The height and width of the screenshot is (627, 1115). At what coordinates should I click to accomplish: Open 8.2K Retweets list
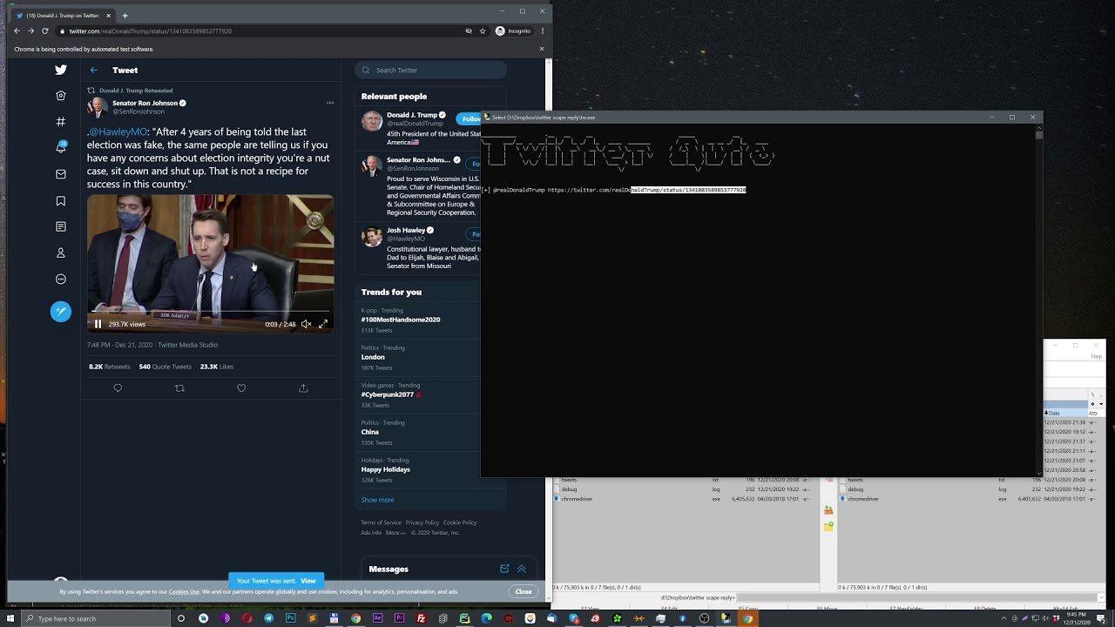click(x=110, y=367)
